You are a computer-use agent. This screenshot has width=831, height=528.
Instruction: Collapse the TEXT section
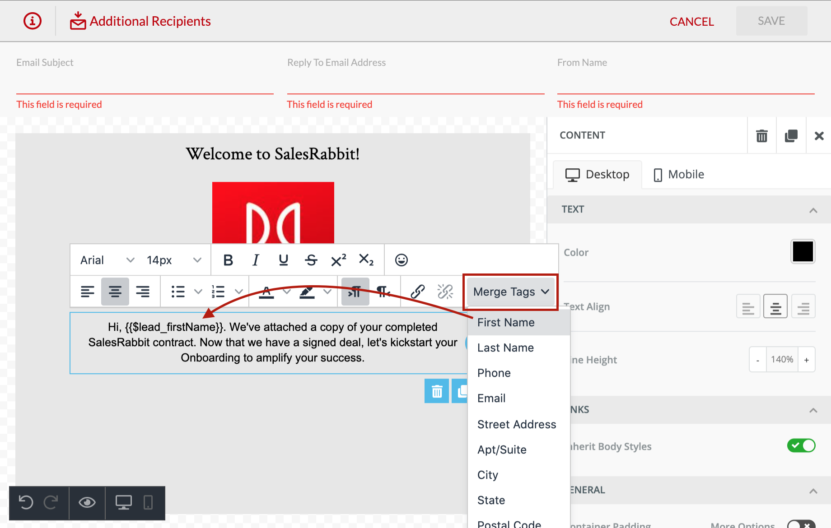pos(813,210)
